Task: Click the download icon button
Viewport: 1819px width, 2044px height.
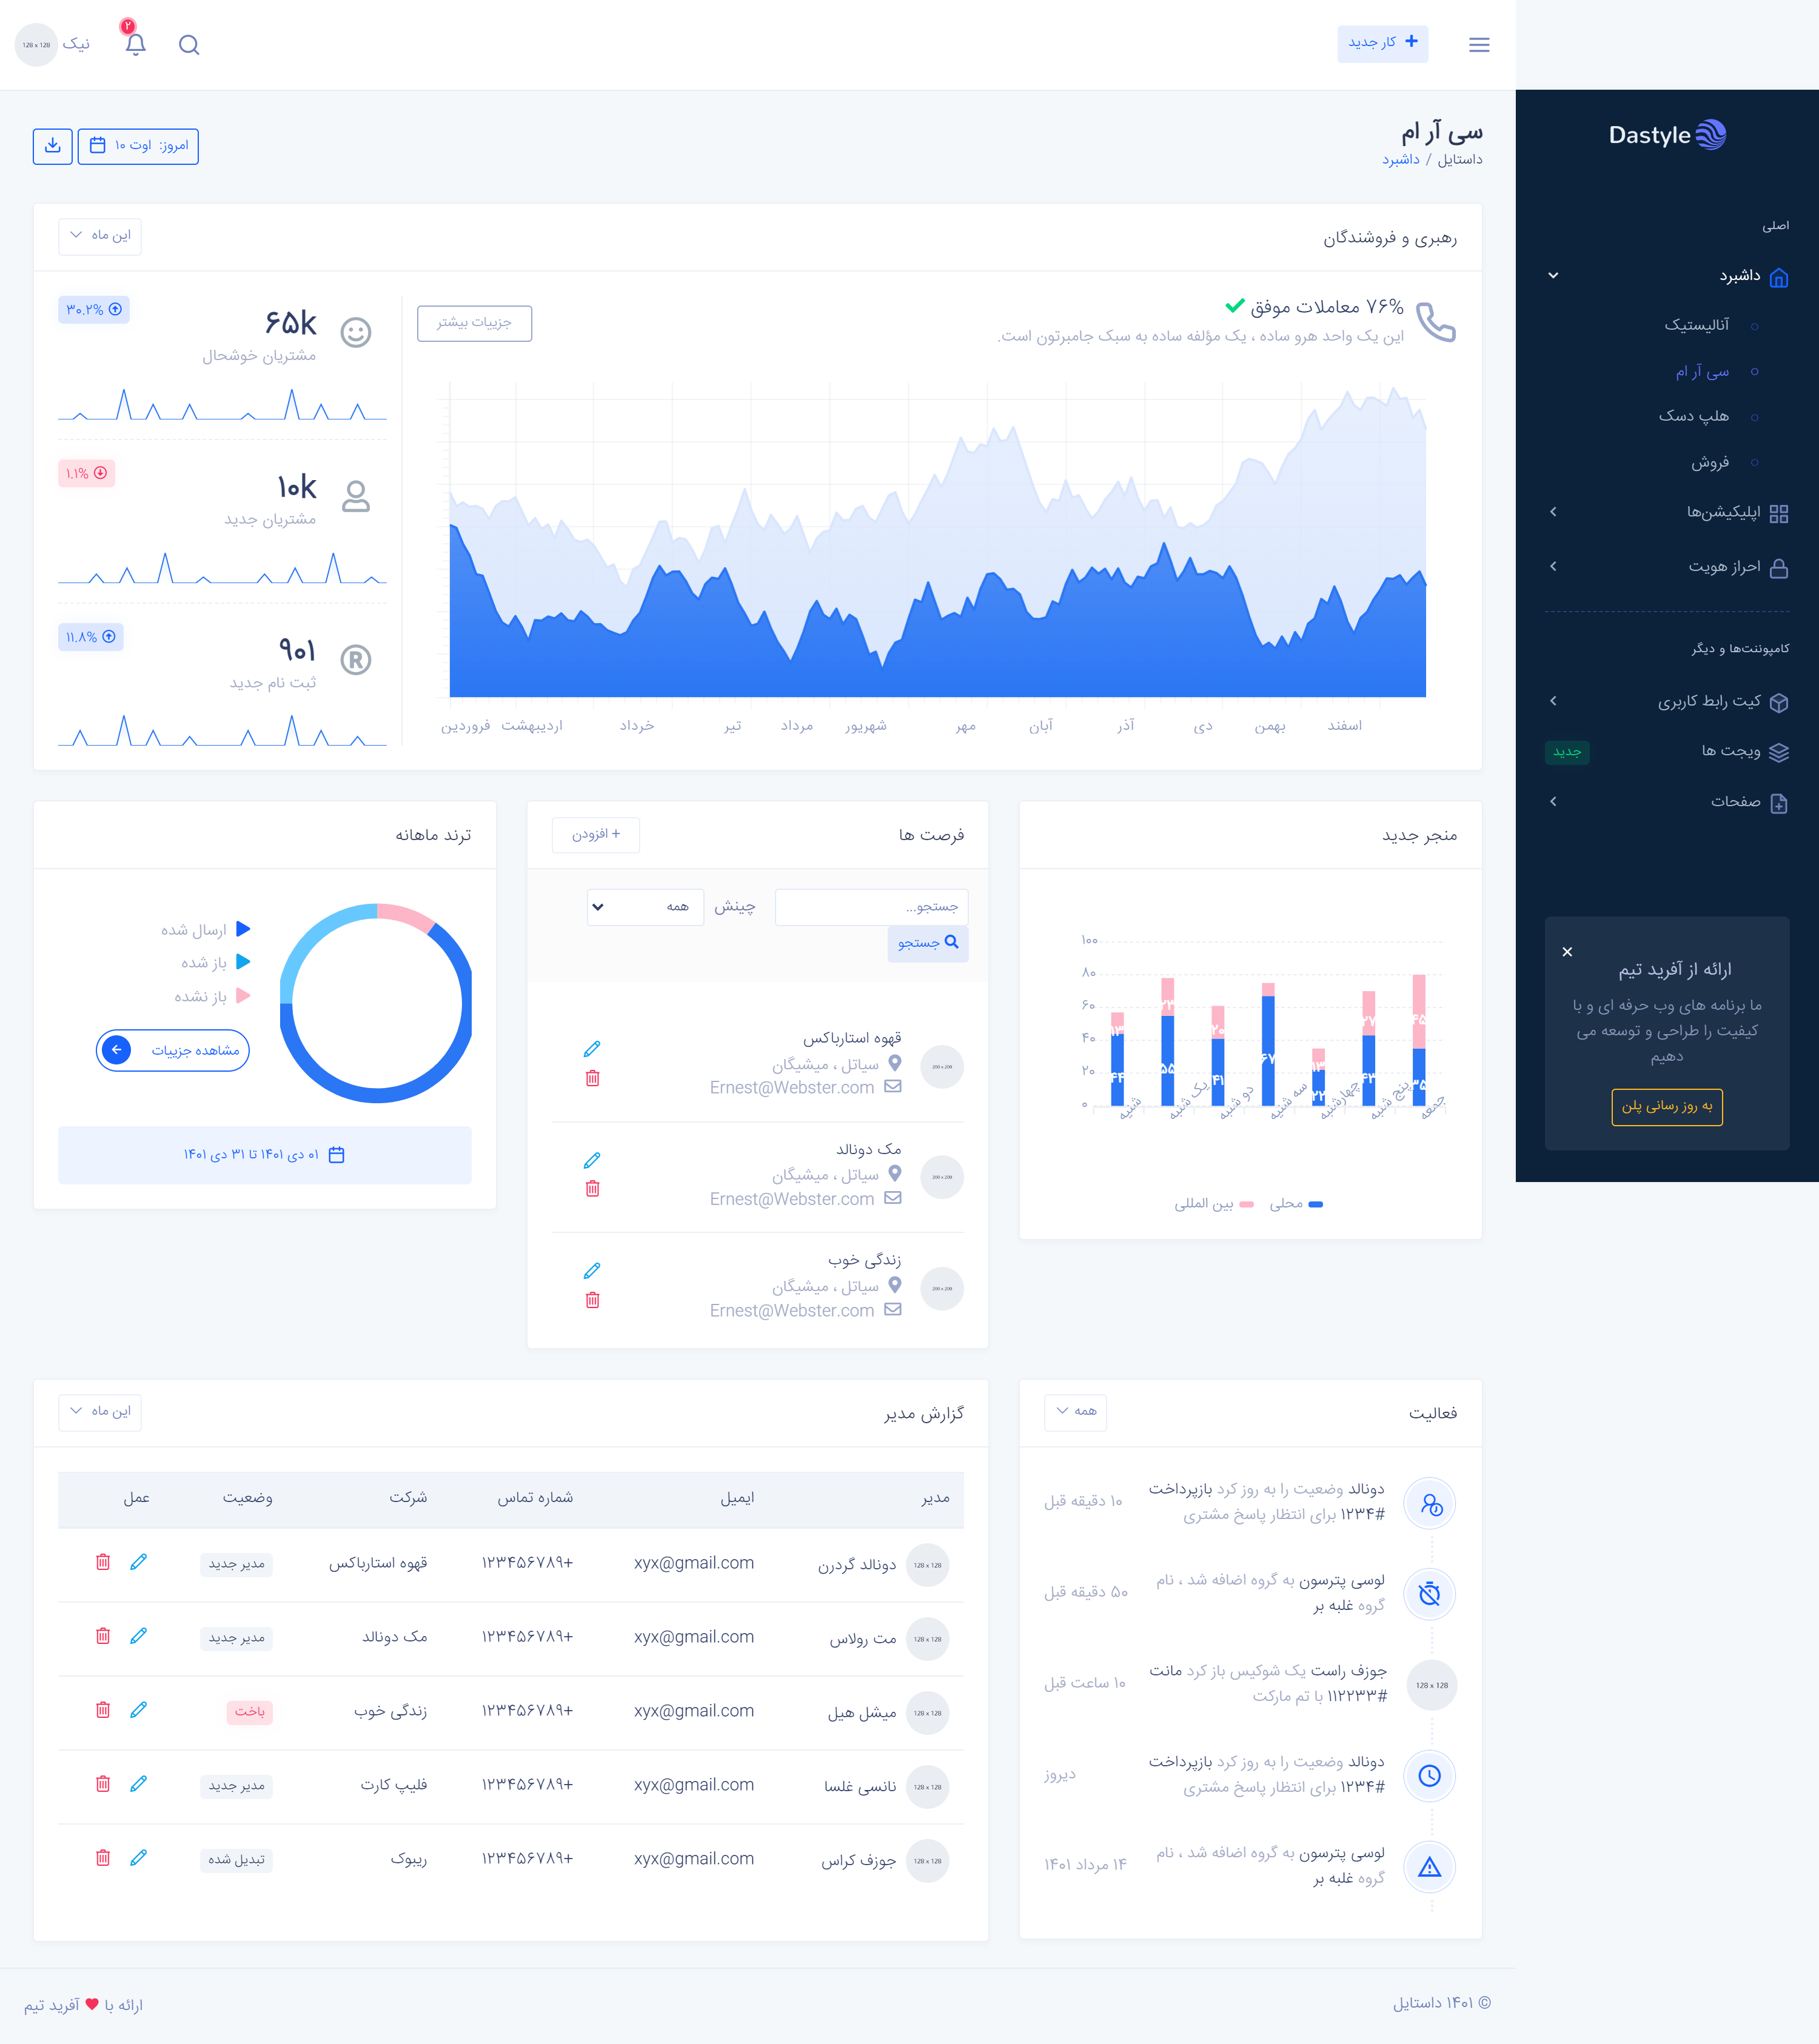Action: point(53,146)
